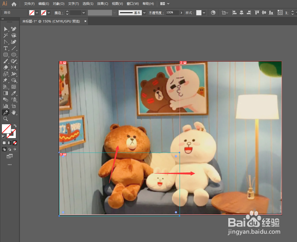Select the Type tool

6,48
